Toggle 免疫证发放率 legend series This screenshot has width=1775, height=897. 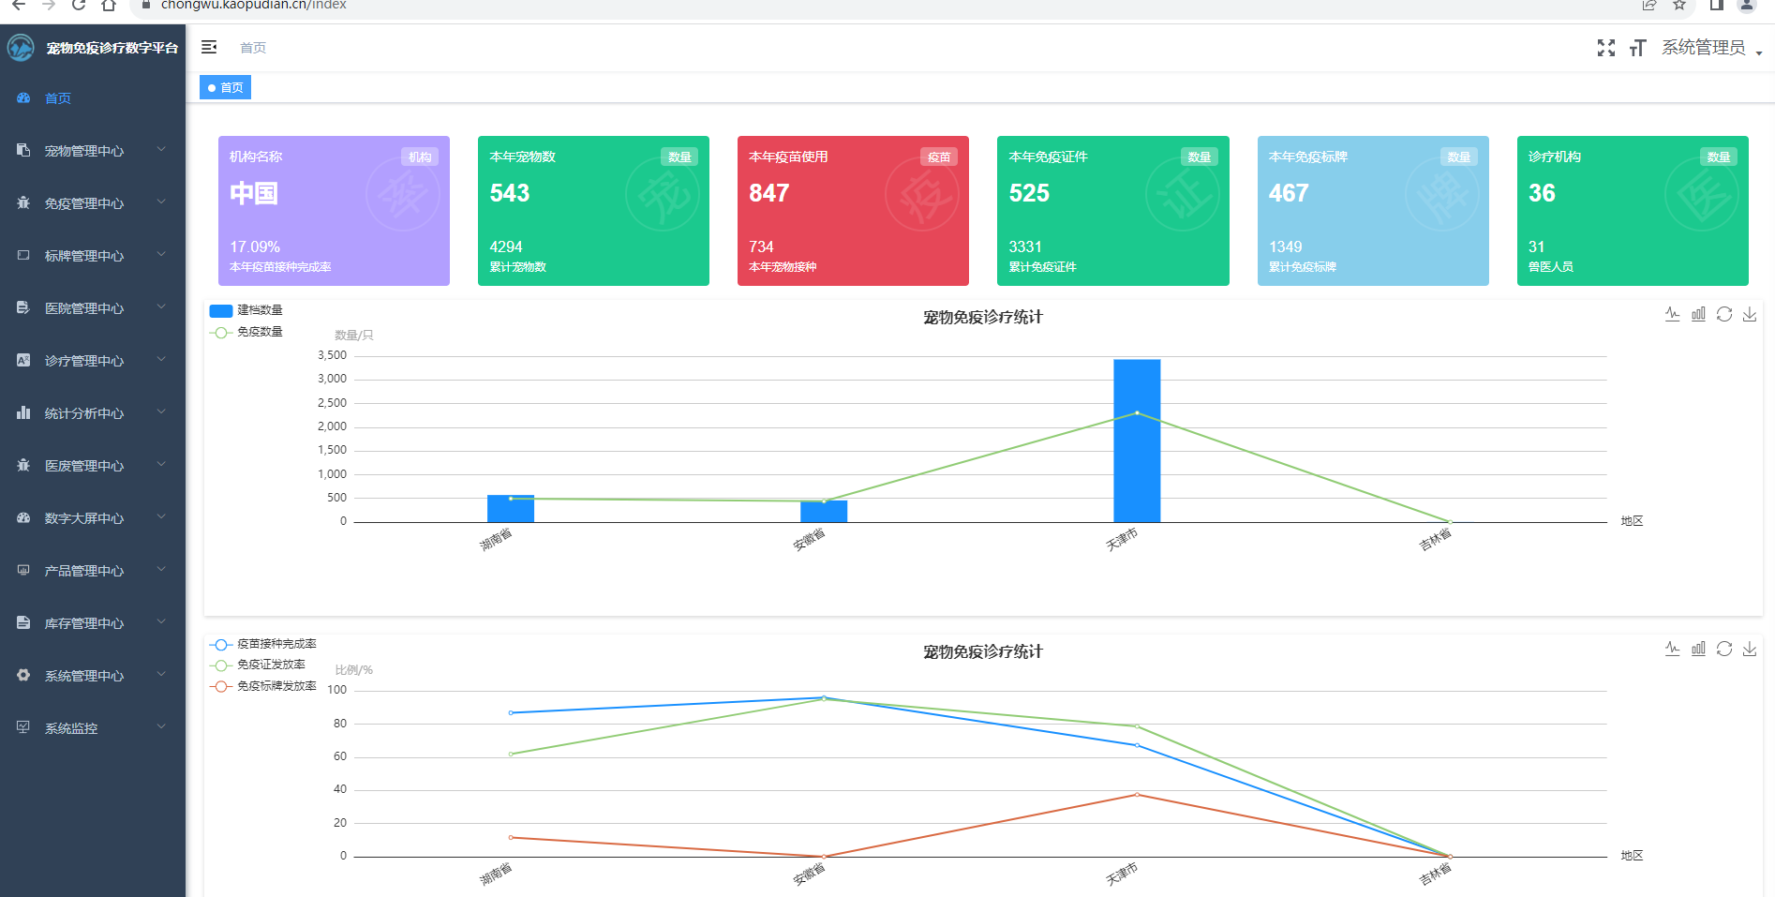tap(258, 665)
